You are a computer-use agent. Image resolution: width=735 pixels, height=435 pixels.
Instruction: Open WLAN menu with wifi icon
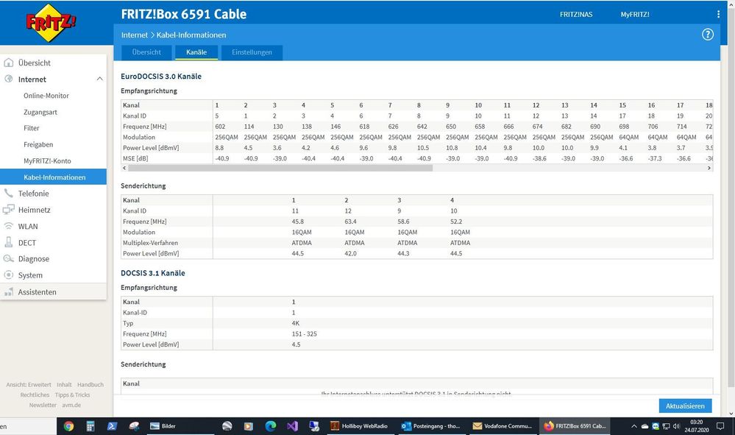[x=28, y=227]
